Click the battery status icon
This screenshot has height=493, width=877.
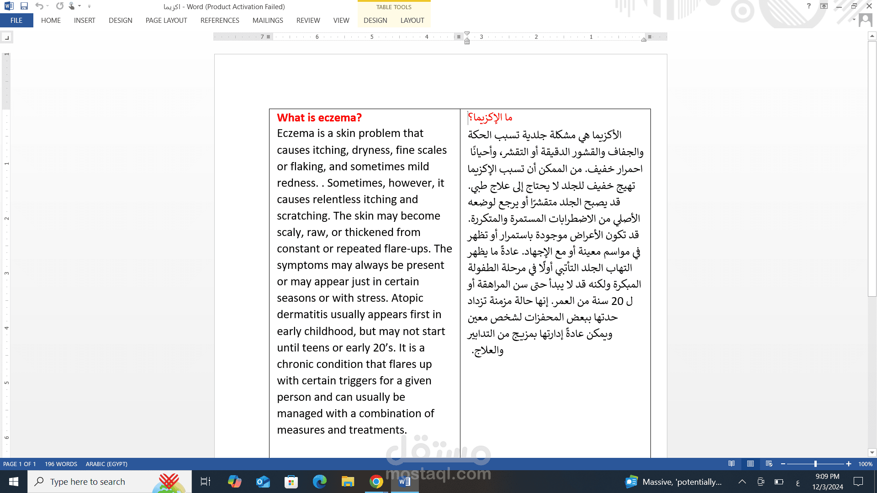[x=779, y=482]
